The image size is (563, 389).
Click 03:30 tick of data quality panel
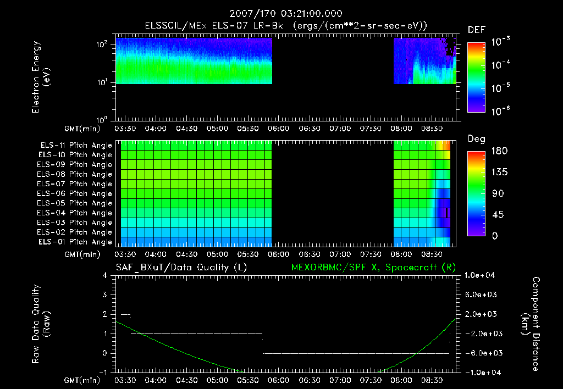click(x=125, y=380)
